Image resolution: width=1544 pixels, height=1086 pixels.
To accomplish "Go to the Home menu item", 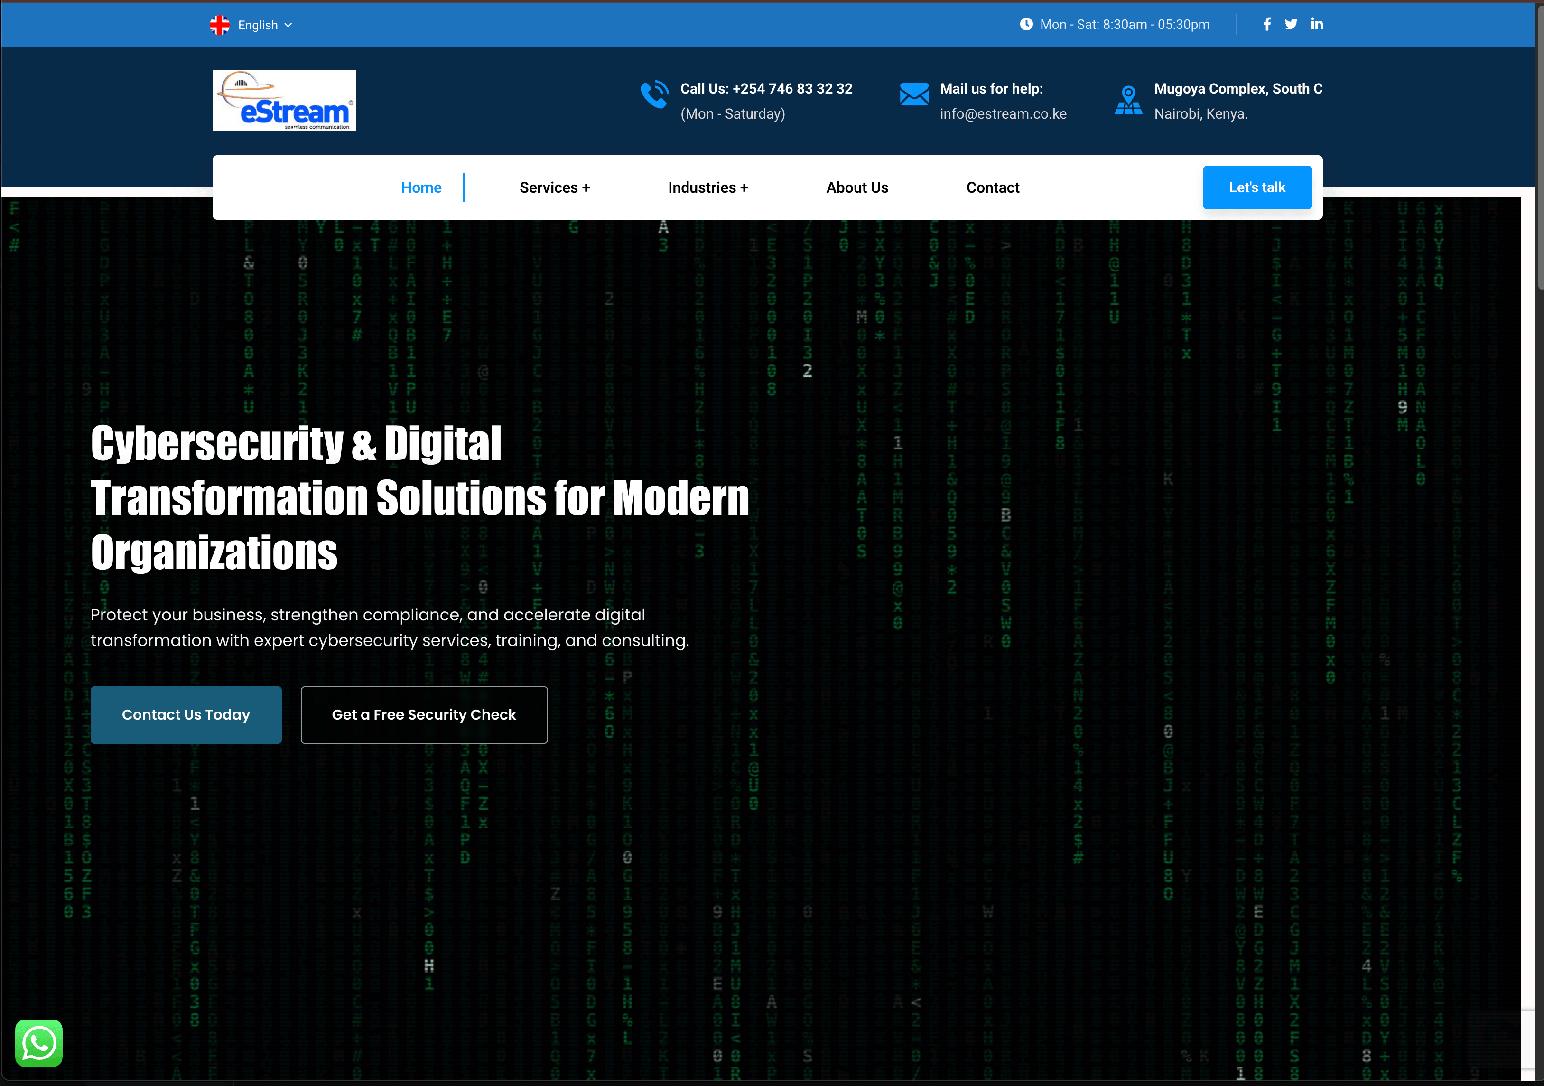I will pyautogui.click(x=421, y=188).
